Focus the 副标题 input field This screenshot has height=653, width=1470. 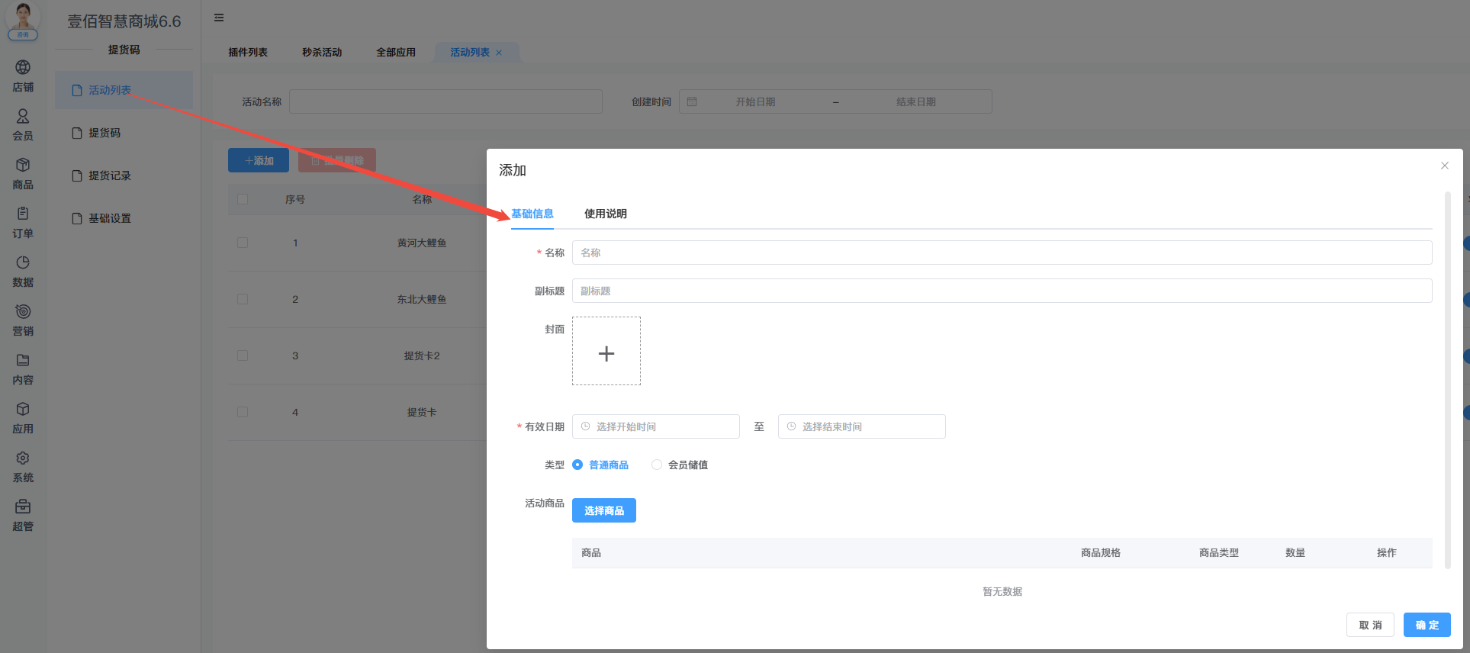(1002, 291)
